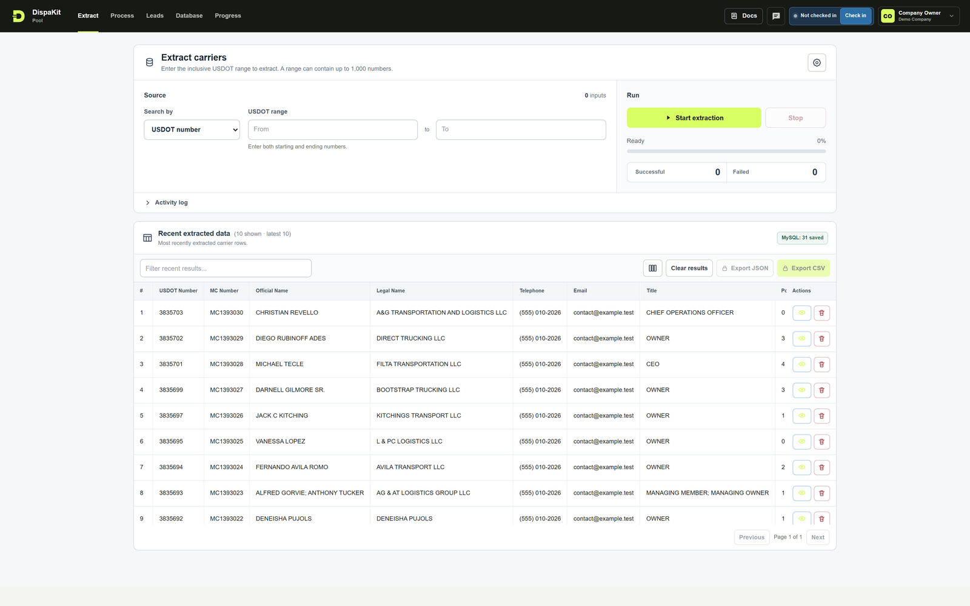The height and width of the screenshot is (606, 970).
Task: View details for DIEGO RUBINOFF ADES row
Action: pos(801,339)
